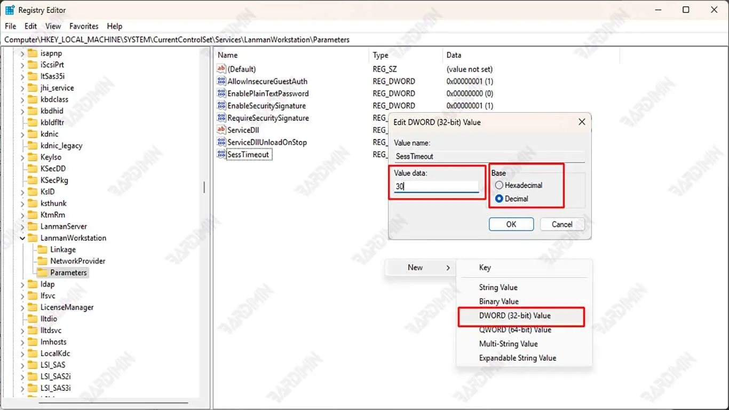Click the DWORD icon next to AllowInsecureGuestAuth
Viewport: 729px width, 410px height.
[221, 81]
